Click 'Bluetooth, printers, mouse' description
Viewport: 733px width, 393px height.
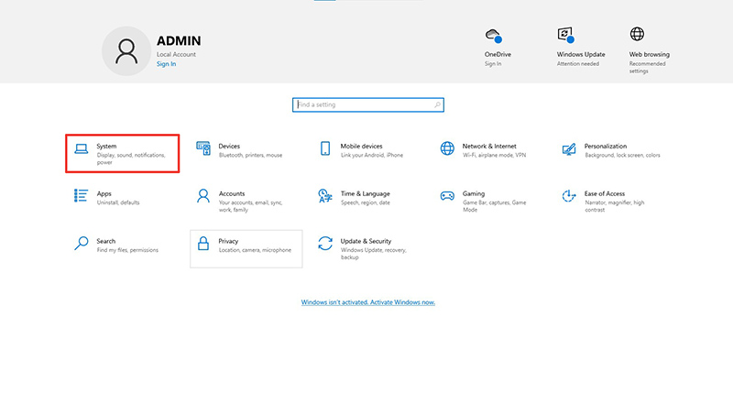[x=250, y=155]
